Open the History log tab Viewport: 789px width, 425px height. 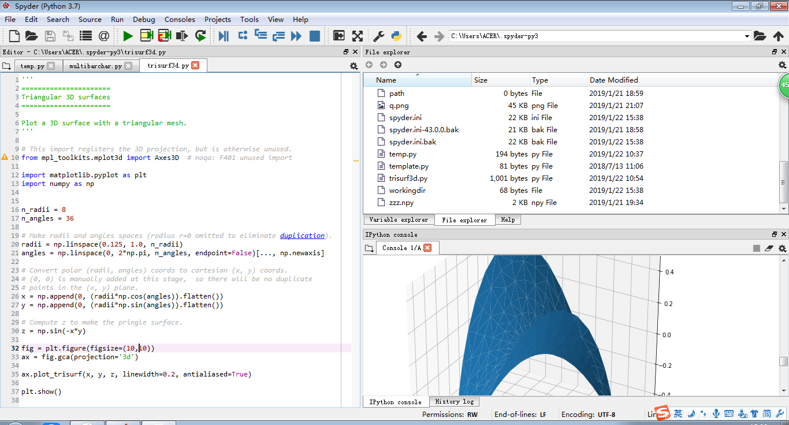[454, 402]
